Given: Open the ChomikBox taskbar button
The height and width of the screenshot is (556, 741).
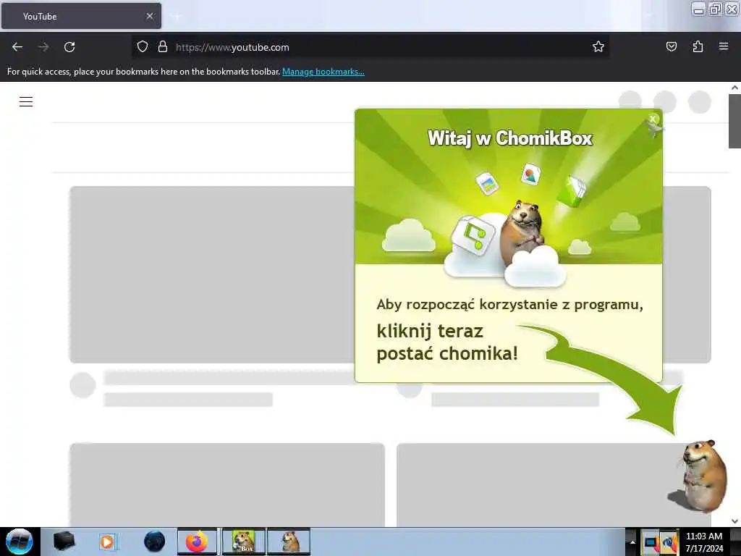Looking at the screenshot, I should click(244, 542).
